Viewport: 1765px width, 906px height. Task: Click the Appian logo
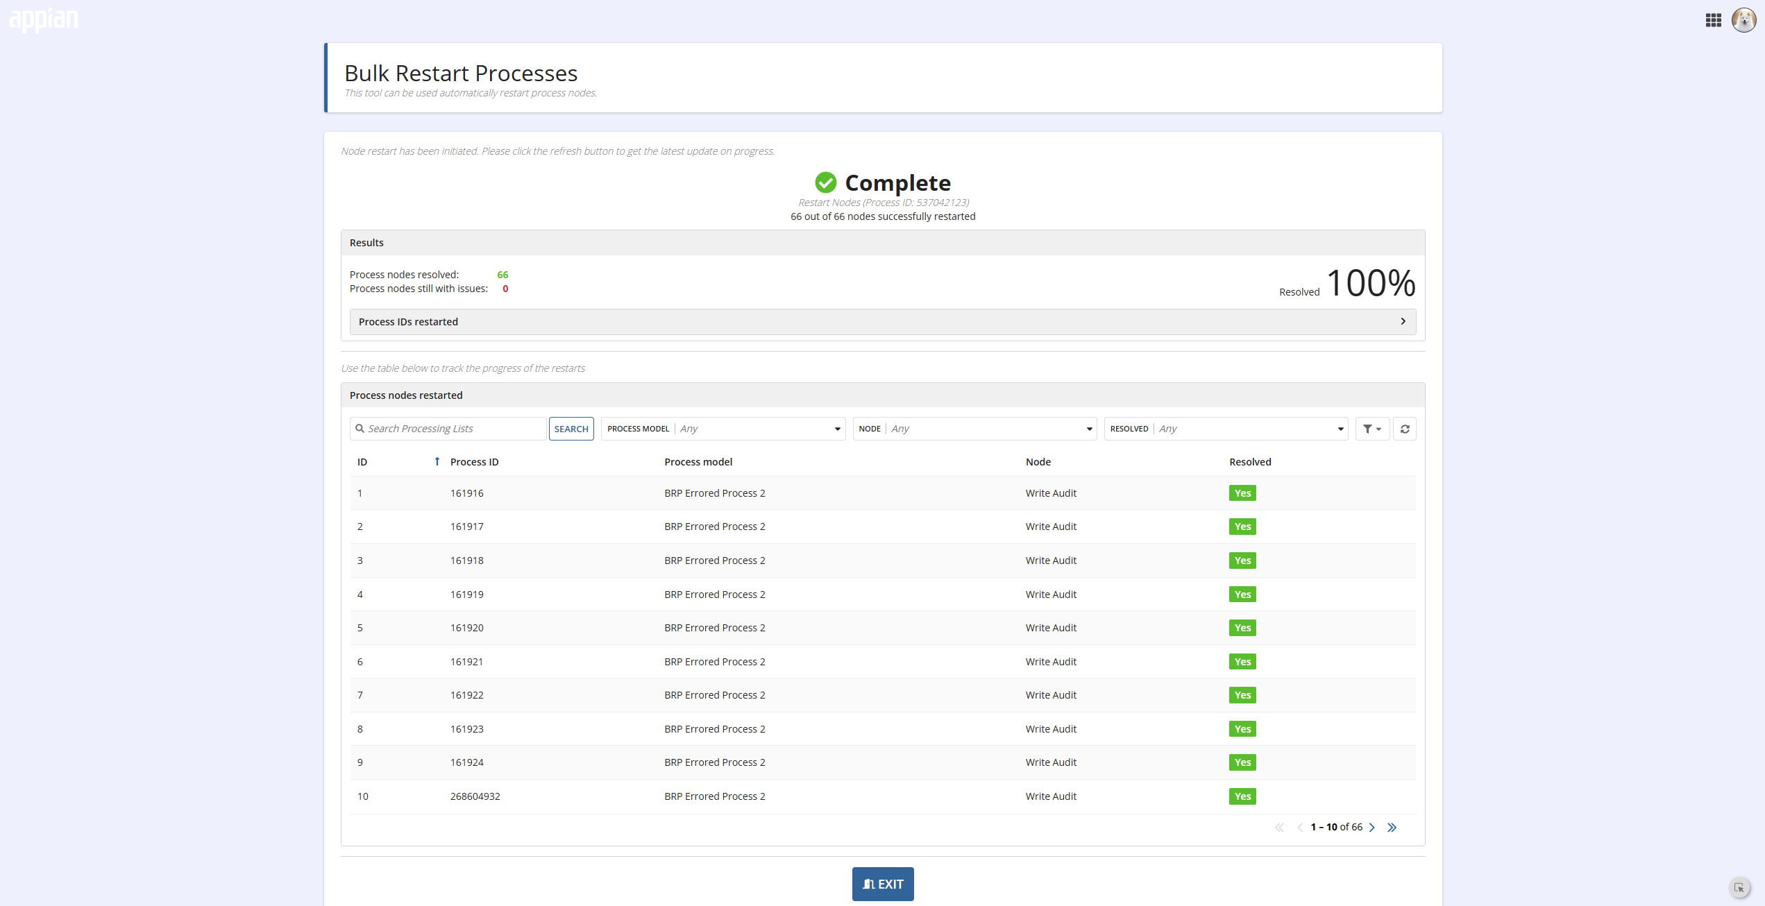tap(44, 20)
